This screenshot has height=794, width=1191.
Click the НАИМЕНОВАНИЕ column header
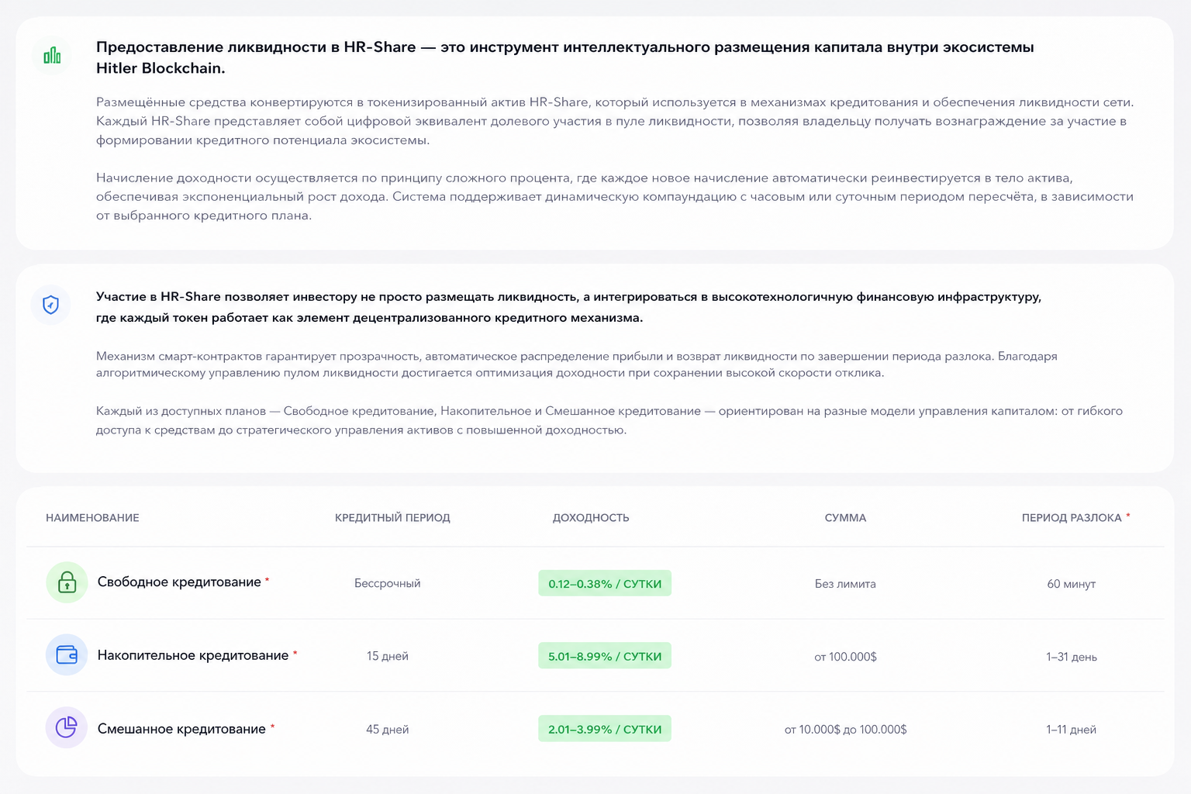pyautogui.click(x=92, y=518)
